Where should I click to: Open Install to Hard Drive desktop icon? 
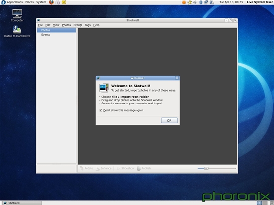click(x=17, y=31)
